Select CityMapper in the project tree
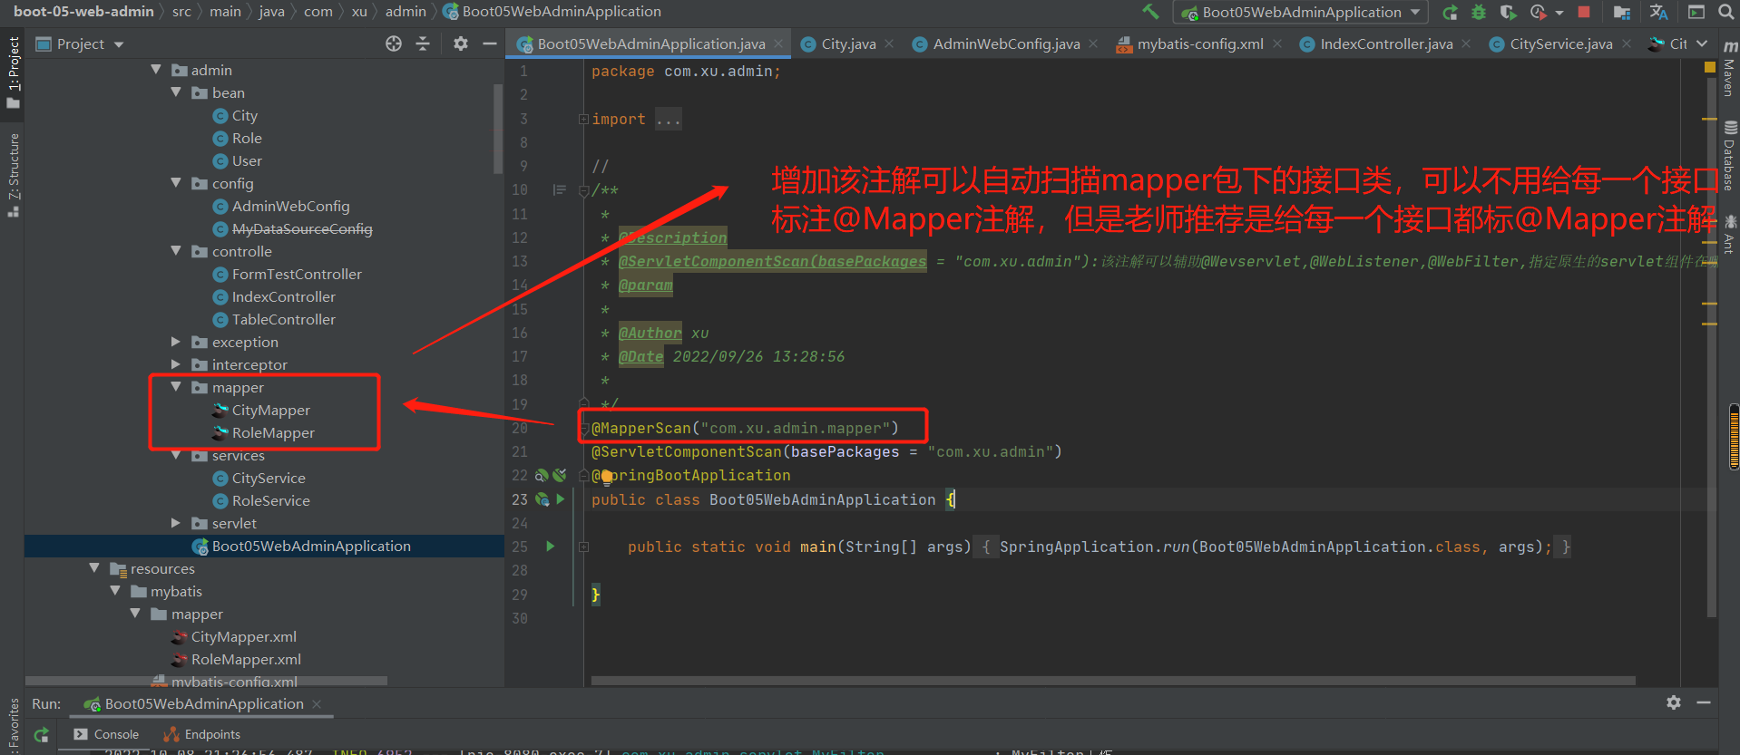The height and width of the screenshot is (755, 1740). (270, 410)
